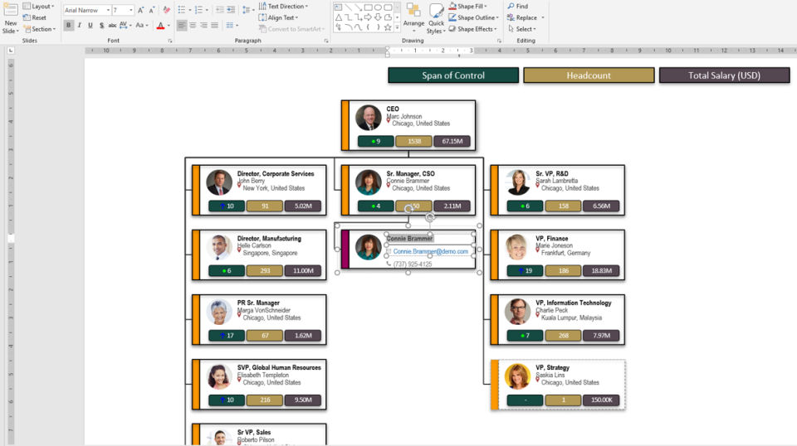797x446 pixels.
Task: Open the Connie.Brammer@demo.com email link
Action: click(431, 251)
